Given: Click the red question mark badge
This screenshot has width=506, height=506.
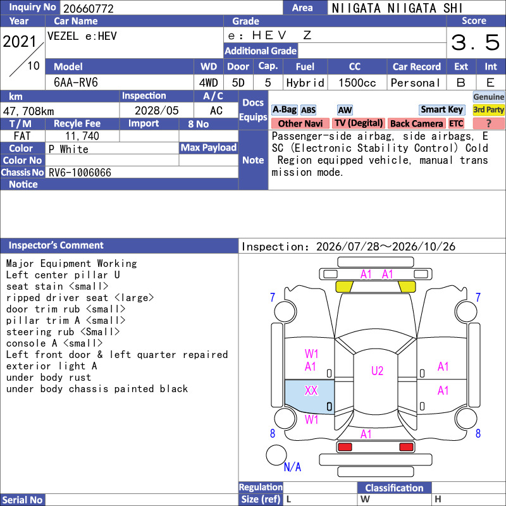Looking at the screenshot, I should (x=488, y=123).
